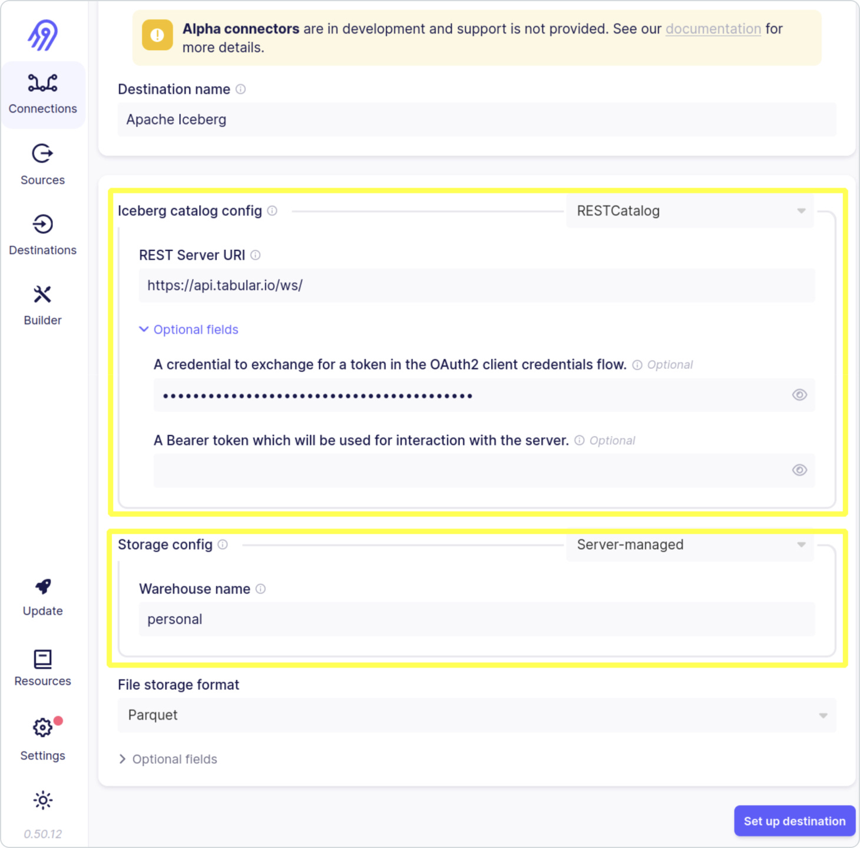This screenshot has width=860, height=848.
Task: Click Set up destination button
Action: [795, 821]
